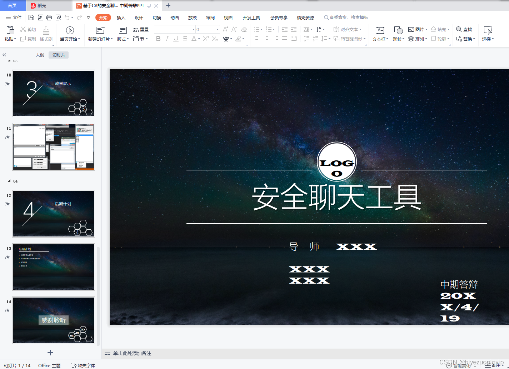Click the Print icon
The width and height of the screenshot is (509, 369).
click(x=49, y=18)
